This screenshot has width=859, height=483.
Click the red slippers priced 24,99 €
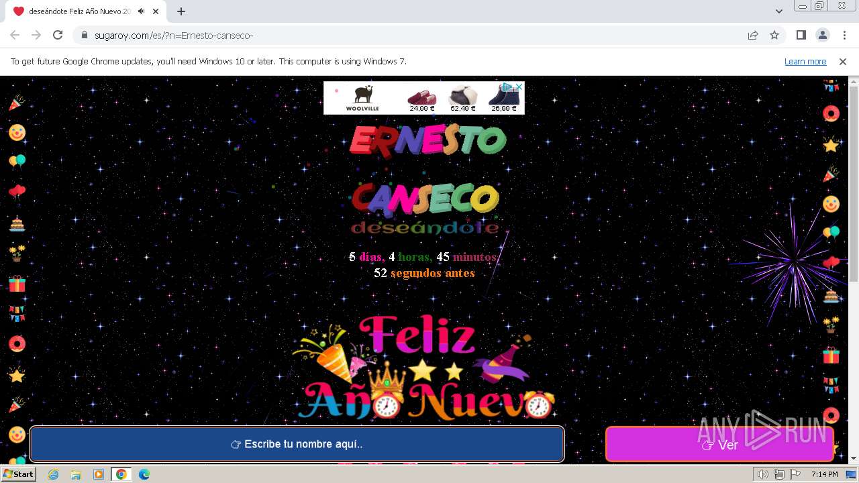pos(421,98)
